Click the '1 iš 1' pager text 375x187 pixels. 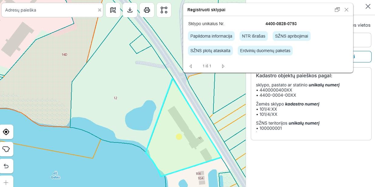207,66
